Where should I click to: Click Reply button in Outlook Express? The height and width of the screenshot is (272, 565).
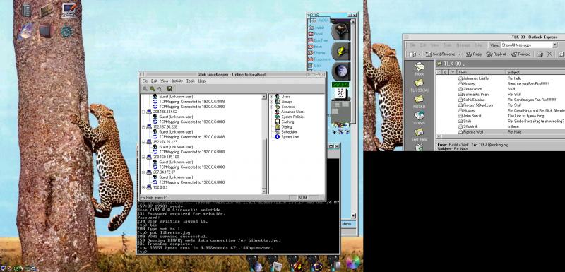point(474,54)
